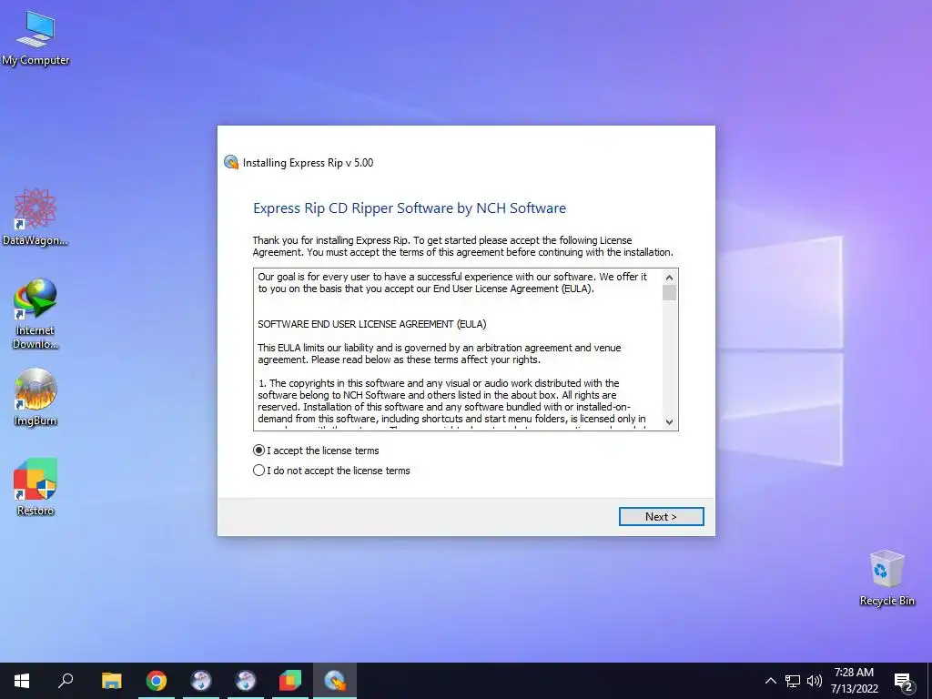Open the network status tray icon
The image size is (932, 699).
click(x=793, y=681)
